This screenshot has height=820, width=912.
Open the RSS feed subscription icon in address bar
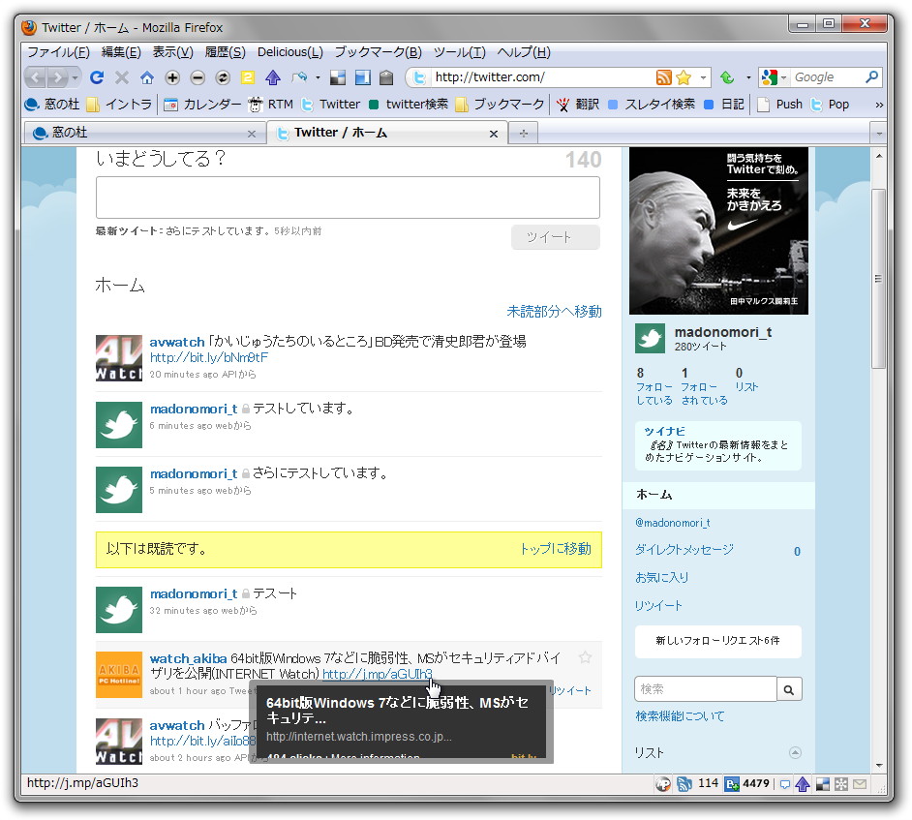(x=665, y=76)
